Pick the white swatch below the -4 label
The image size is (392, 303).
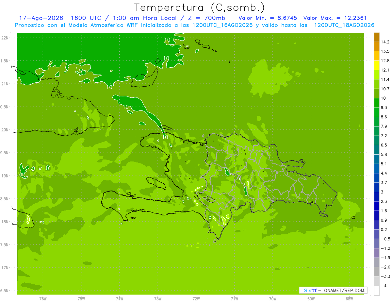(x=377, y=291)
